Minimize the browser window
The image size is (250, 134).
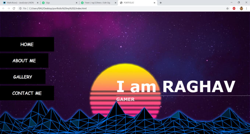click(x=232, y=3)
